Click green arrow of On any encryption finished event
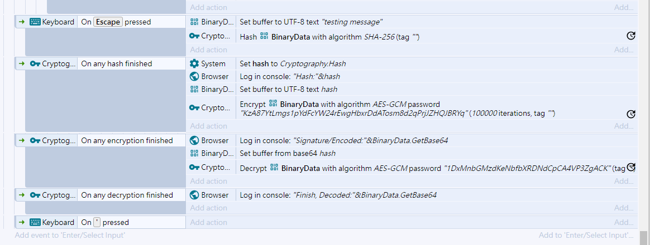The image size is (650, 245). tap(22, 140)
